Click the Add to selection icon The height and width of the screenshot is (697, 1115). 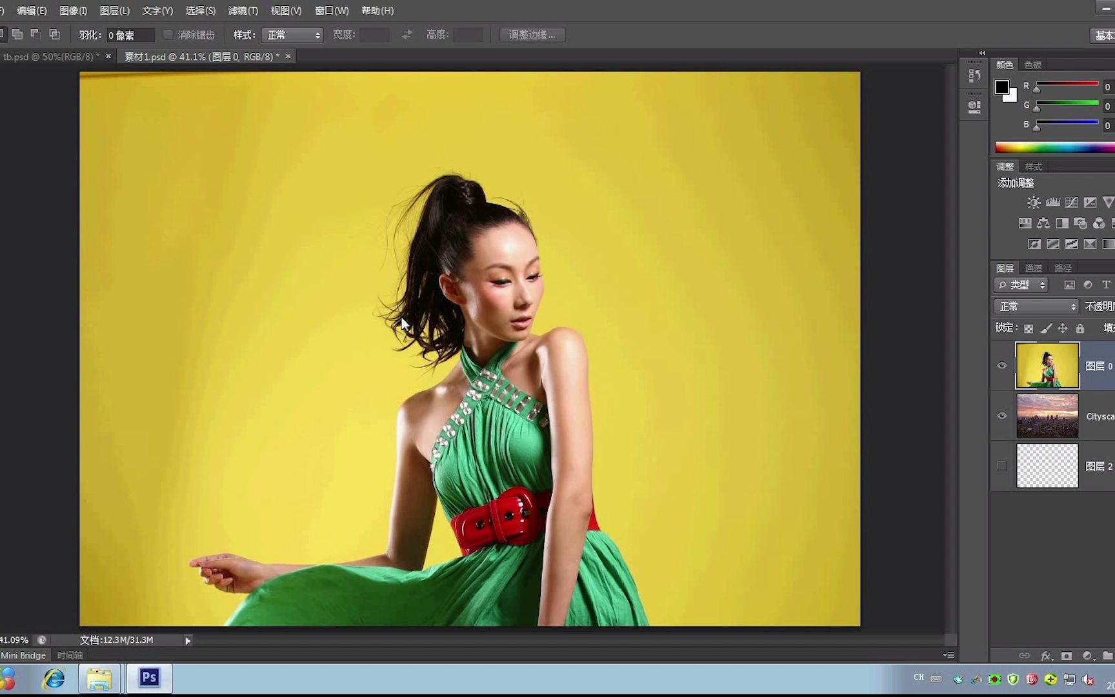coord(17,34)
